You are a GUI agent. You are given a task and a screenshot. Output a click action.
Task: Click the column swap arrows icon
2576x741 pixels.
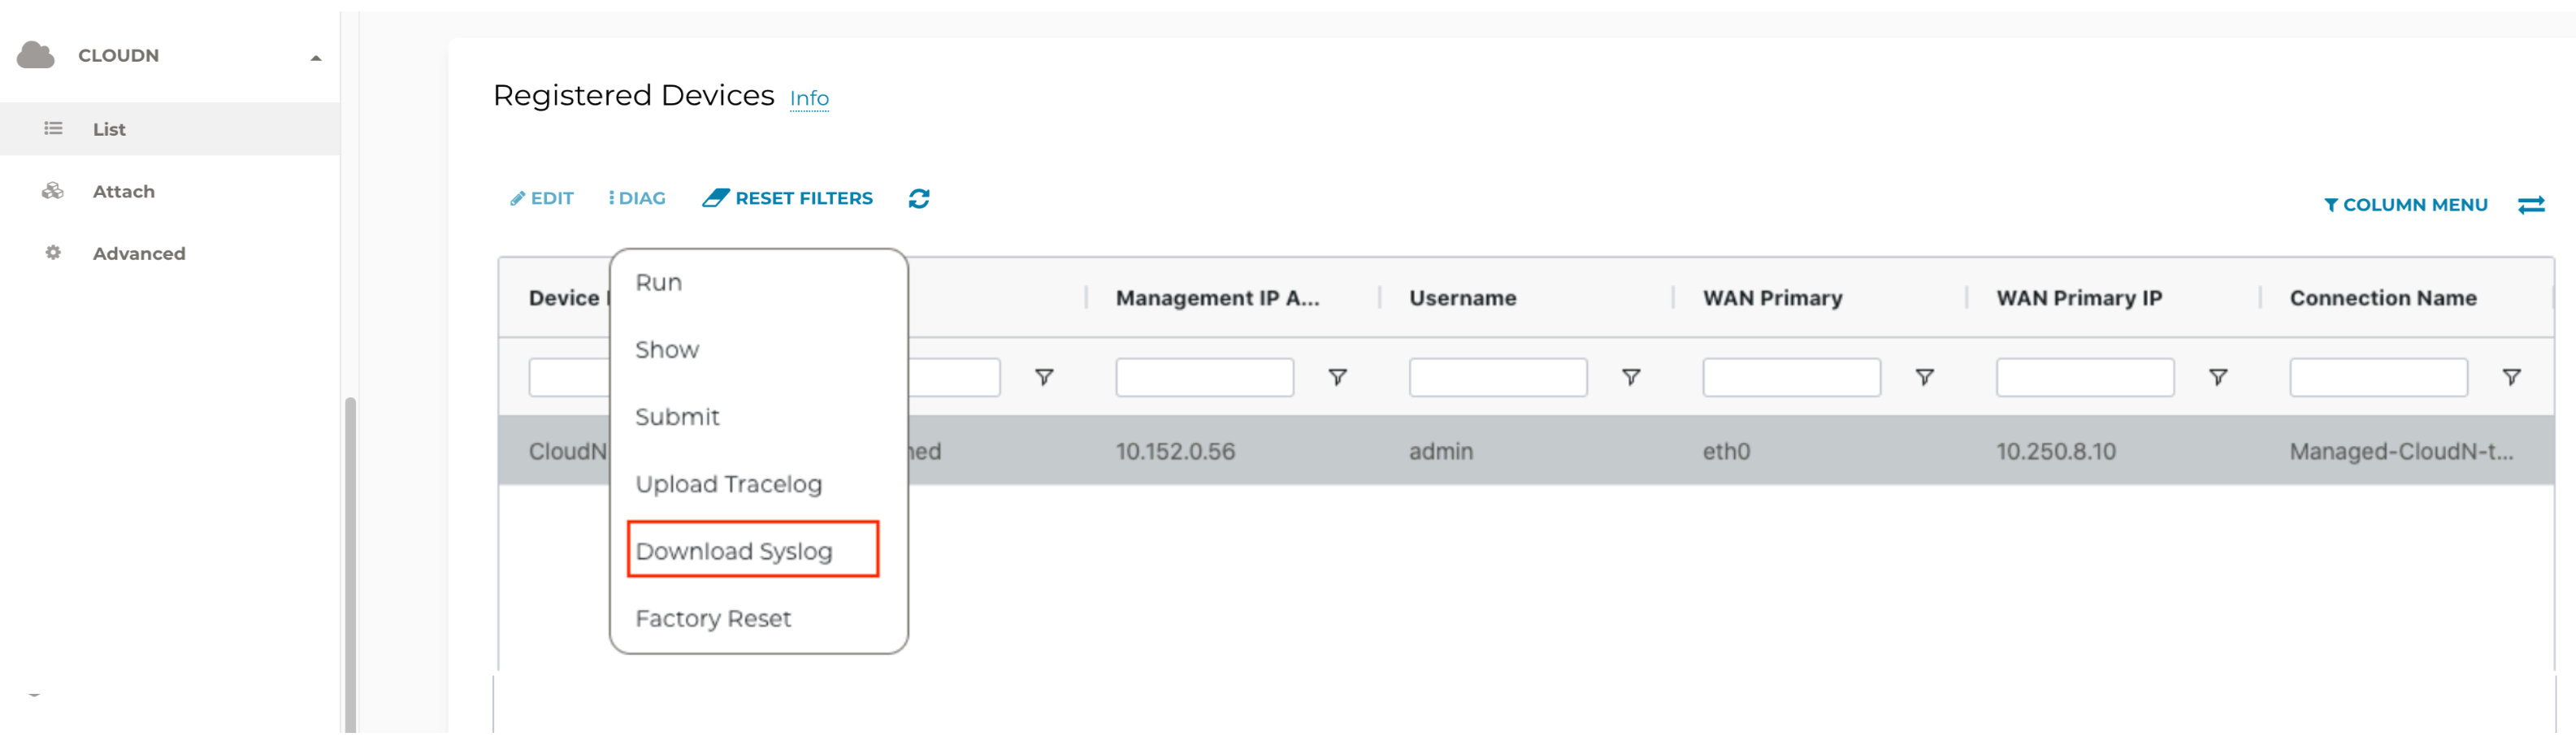pyautogui.click(x=2531, y=204)
